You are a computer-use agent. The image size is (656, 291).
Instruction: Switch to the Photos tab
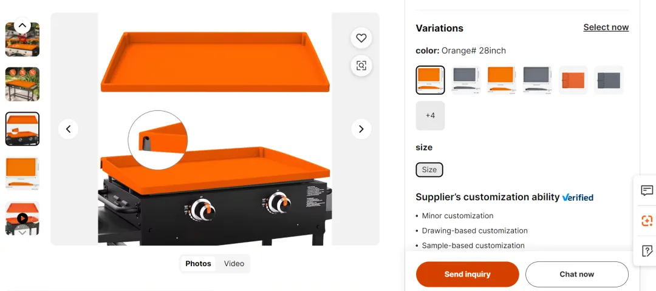tap(198, 264)
